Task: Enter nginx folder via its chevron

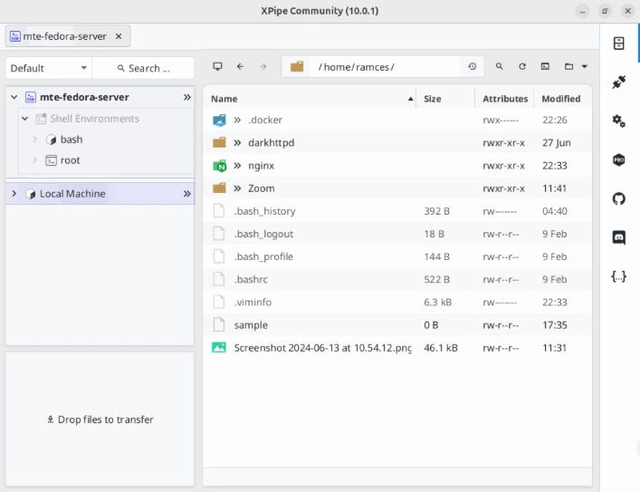Action: pyautogui.click(x=237, y=166)
